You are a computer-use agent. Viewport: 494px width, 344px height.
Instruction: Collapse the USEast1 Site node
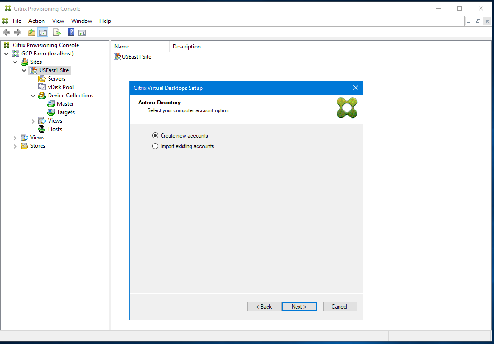tap(24, 71)
